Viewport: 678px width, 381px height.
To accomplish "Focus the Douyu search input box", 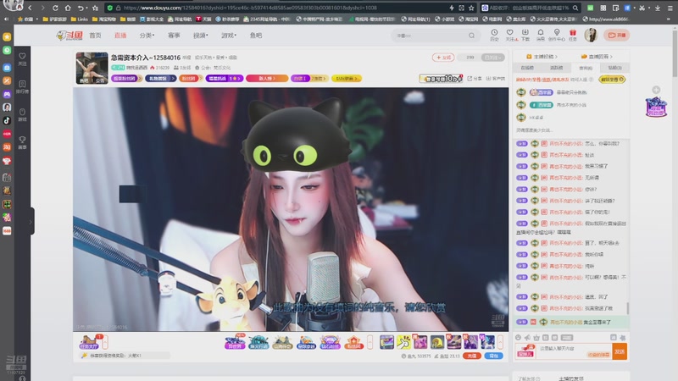I will (431, 36).
